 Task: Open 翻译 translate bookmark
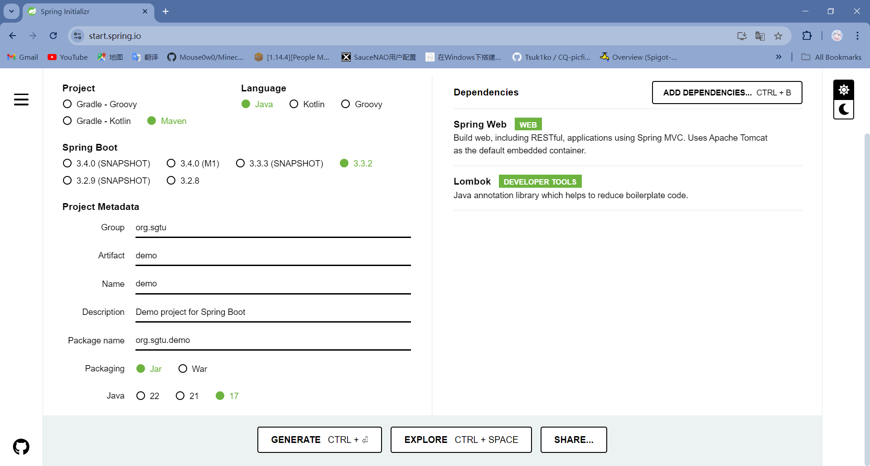(x=145, y=57)
